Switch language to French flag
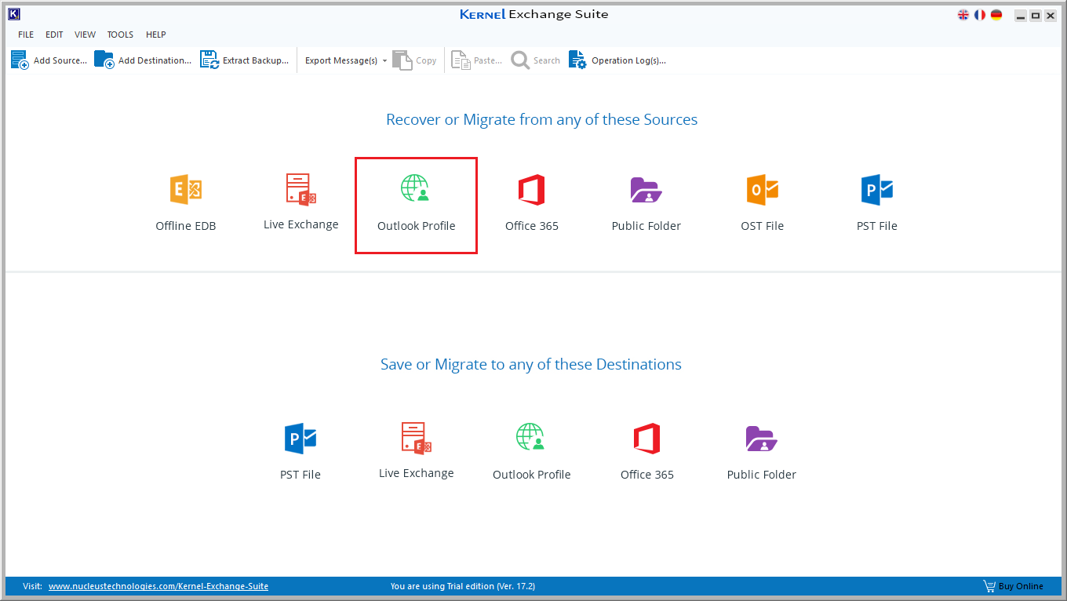Image resolution: width=1067 pixels, height=601 pixels. (x=980, y=15)
